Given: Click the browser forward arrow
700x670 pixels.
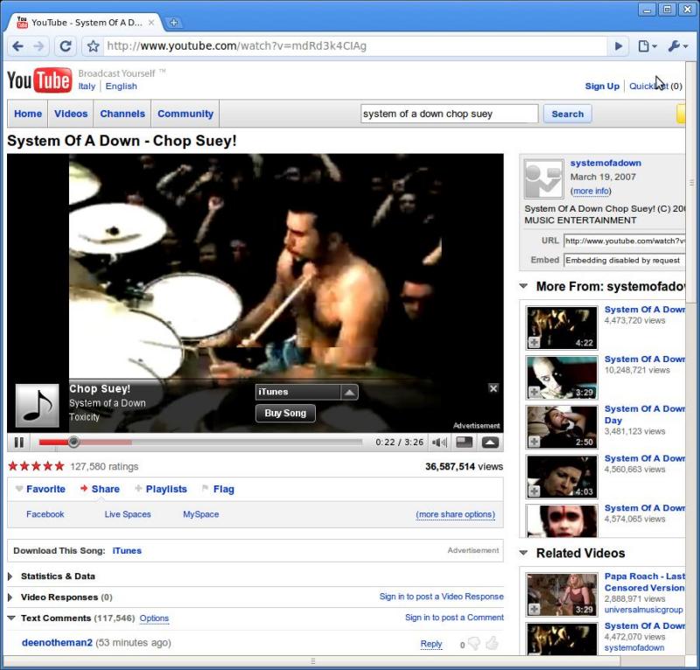Looking at the screenshot, I should (x=38, y=46).
